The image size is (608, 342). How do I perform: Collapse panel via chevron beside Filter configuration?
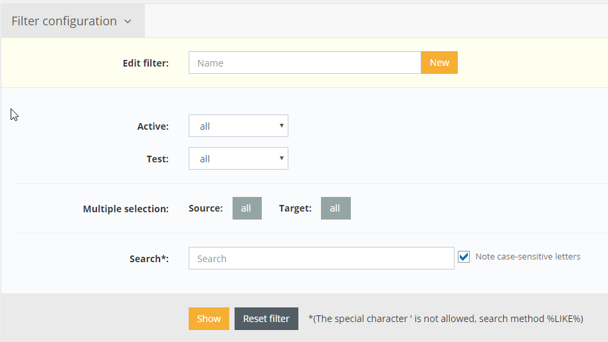coord(128,21)
